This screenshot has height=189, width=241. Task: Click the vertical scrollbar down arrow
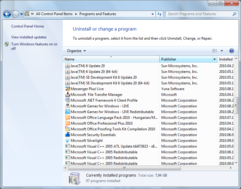pyautogui.click(x=236, y=163)
